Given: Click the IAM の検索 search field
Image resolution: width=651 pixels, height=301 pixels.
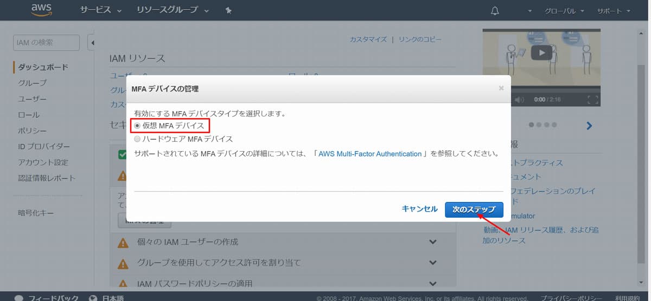Looking at the screenshot, I should point(46,43).
